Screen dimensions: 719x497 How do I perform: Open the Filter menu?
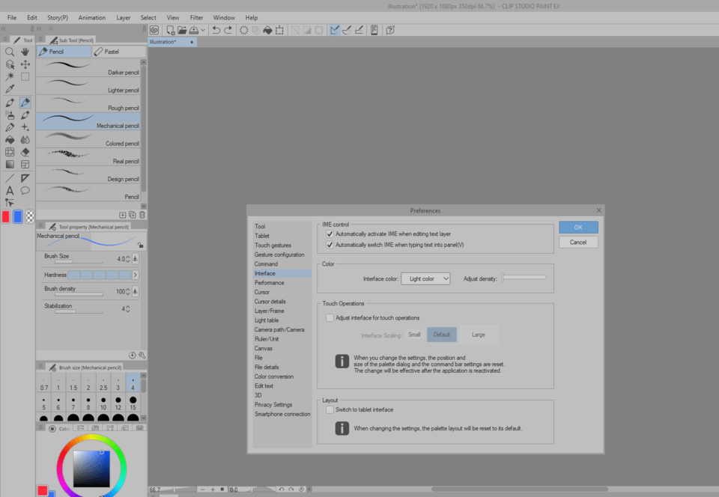pyautogui.click(x=196, y=17)
